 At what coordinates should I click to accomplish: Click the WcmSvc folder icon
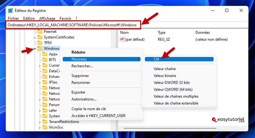click(45, 127)
